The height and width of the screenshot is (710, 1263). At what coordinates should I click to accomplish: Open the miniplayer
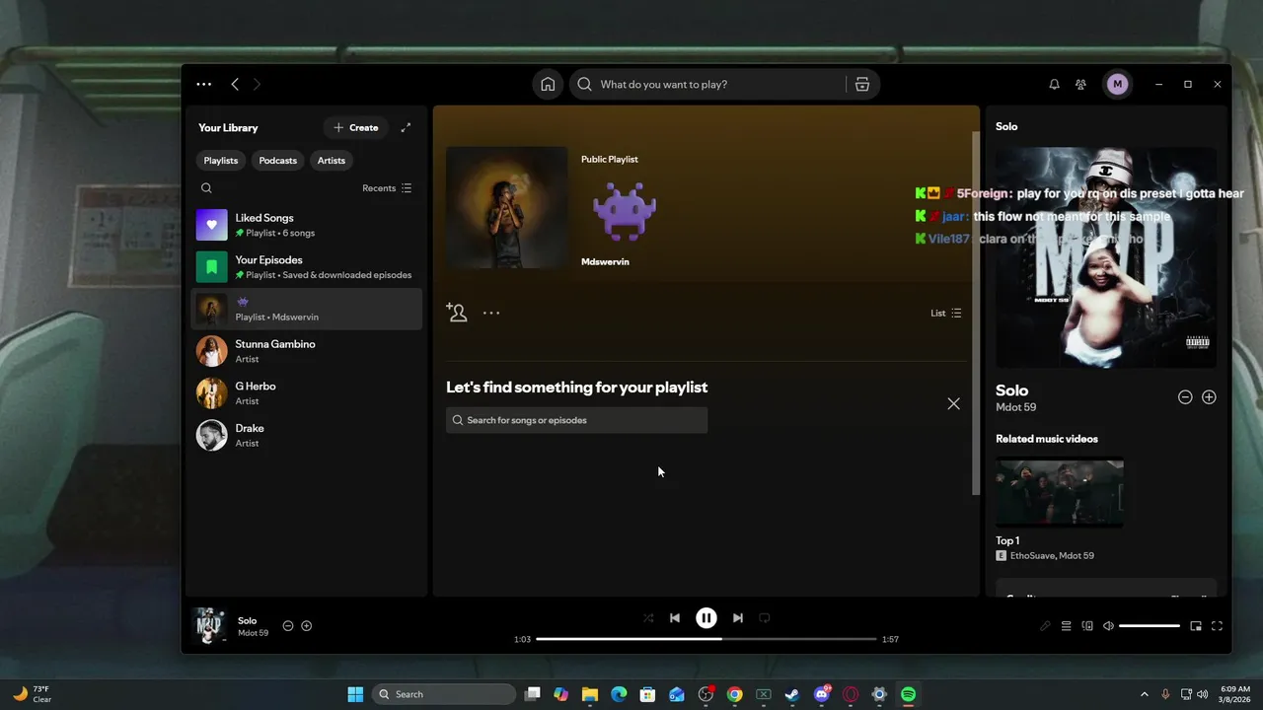(x=1196, y=626)
